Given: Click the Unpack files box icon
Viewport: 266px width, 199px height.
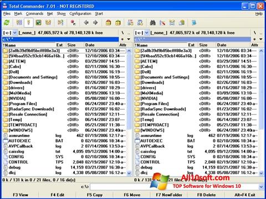Looking at the screenshot, I should point(118,23).
